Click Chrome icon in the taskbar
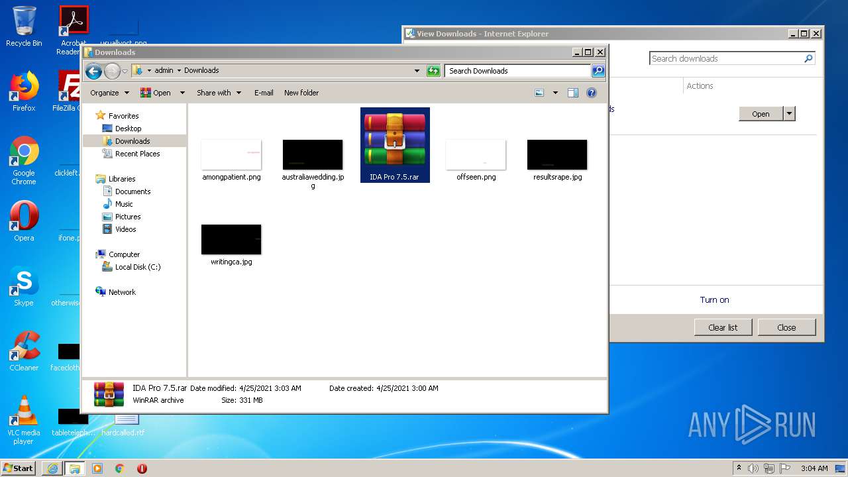This screenshot has width=848, height=477. click(119, 468)
